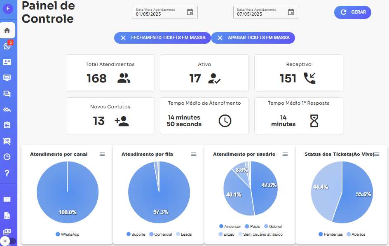Viewport: 389px width, 246px height.
Task: Select the chats icon with notification badge 5
Action: (x=8, y=46)
